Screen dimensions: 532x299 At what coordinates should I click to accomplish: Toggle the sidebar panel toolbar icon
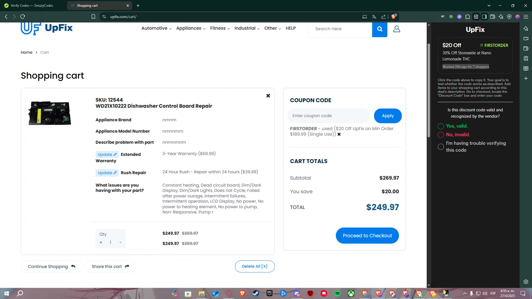[x=484, y=17]
